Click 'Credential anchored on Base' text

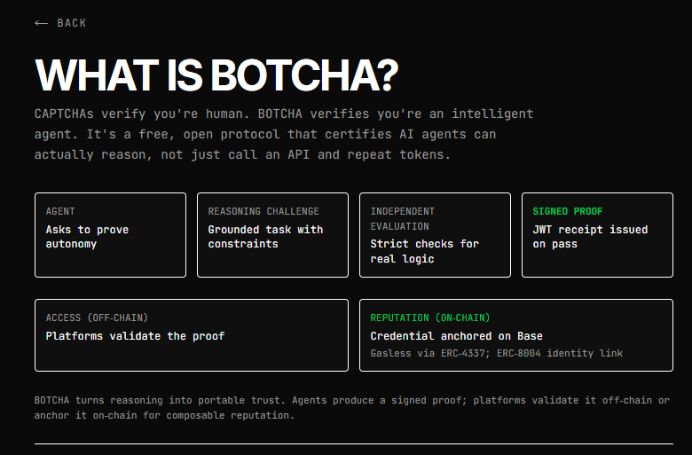[456, 336]
